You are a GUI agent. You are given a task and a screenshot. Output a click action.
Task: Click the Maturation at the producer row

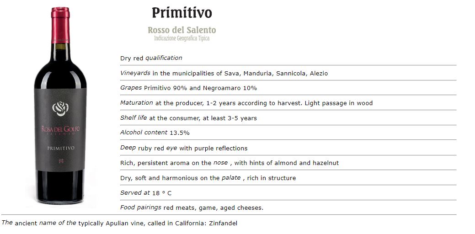click(246, 103)
